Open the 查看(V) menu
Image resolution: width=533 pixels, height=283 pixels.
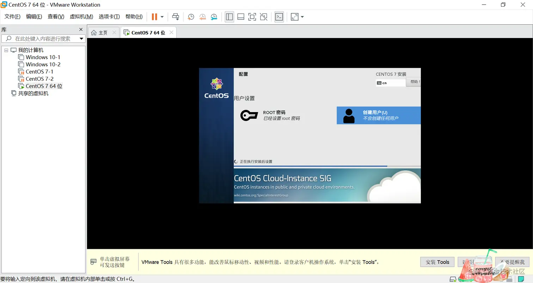tap(56, 17)
